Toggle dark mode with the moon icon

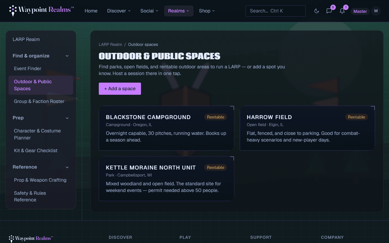[317, 11]
